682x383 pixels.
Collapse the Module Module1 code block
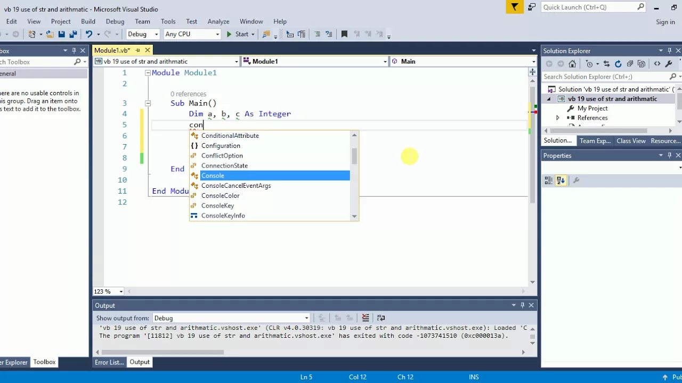pos(148,73)
